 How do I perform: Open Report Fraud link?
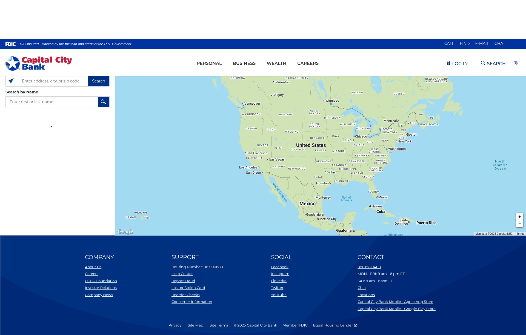click(183, 281)
